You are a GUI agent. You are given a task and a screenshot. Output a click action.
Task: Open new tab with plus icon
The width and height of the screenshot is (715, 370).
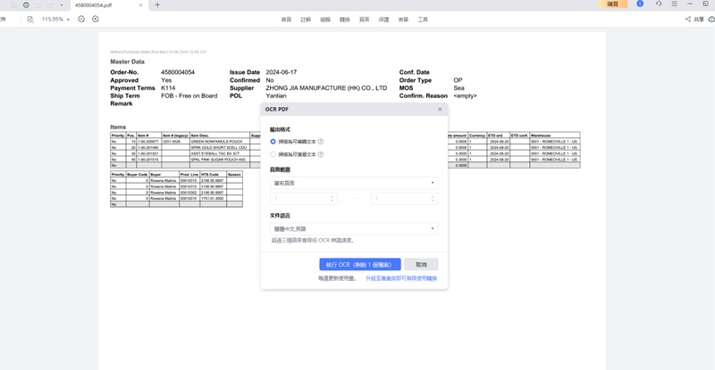coord(157,4)
